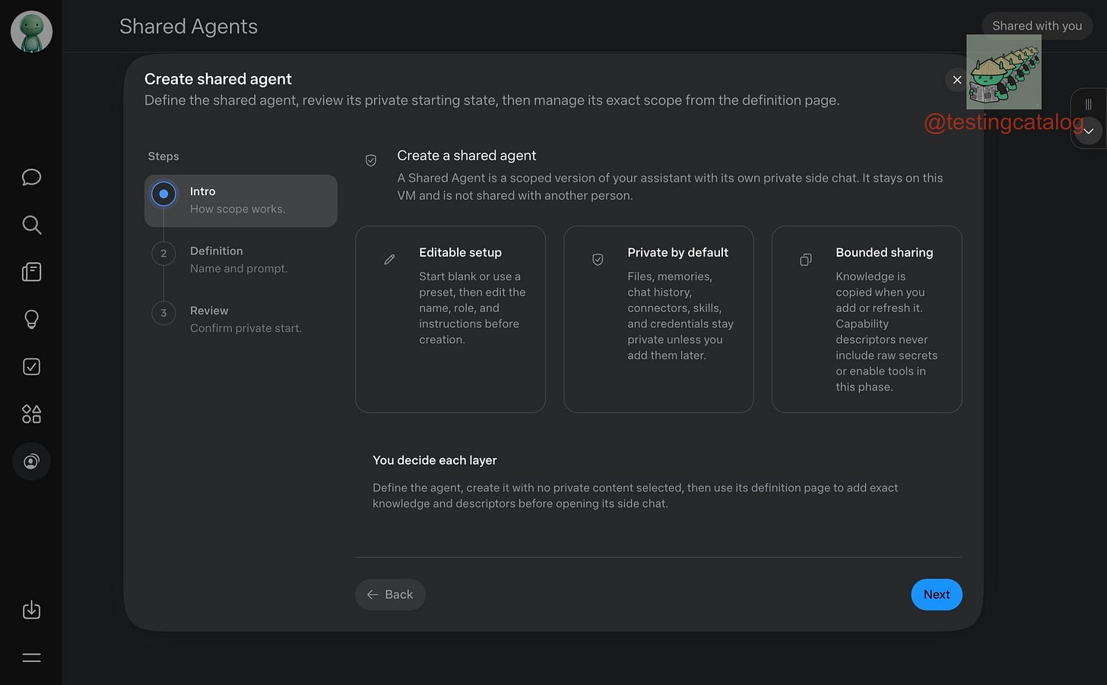Open the chat bubble icon in sidebar
Screen dimensions: 1107x685
[31, 177]
